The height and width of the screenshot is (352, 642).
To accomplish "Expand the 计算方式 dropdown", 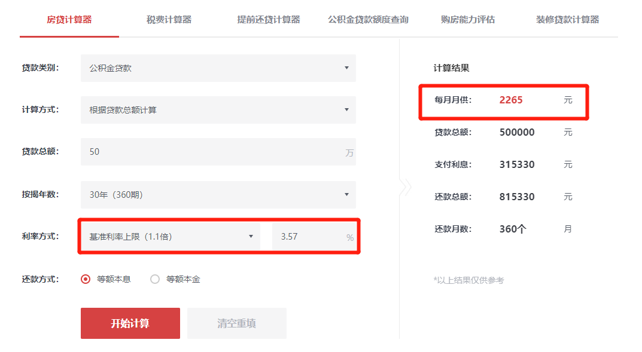I will [218, 110].
